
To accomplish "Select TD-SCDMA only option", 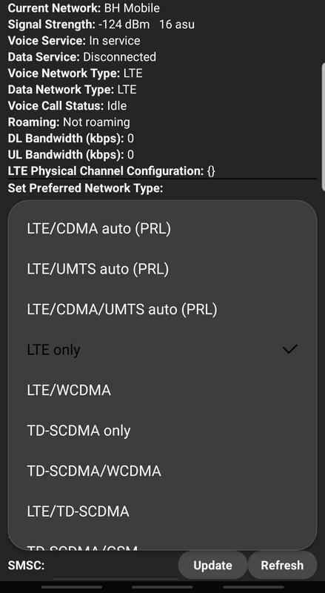I will click(162, 431).
